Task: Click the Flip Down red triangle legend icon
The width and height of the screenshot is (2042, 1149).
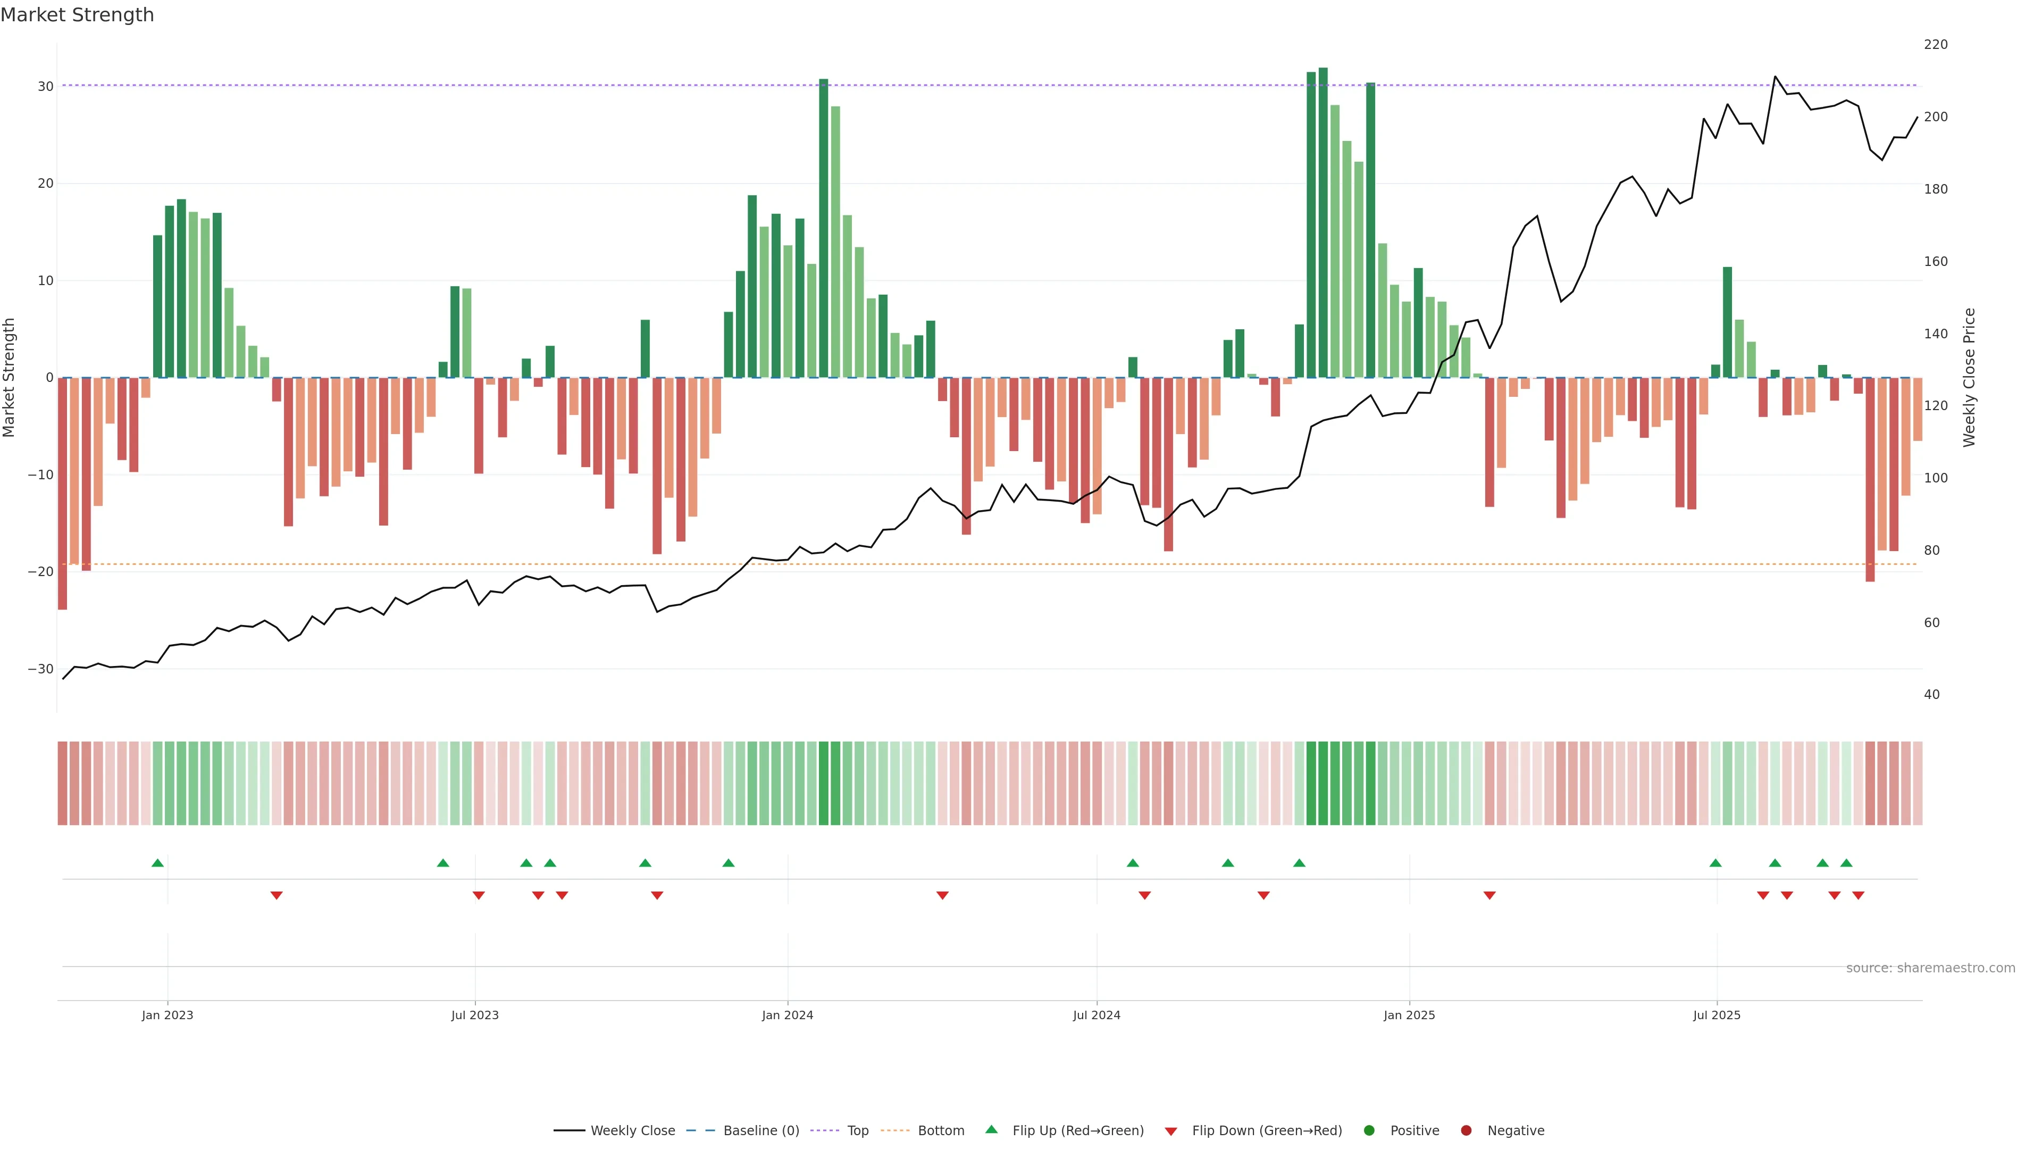Action: 1171,1131
